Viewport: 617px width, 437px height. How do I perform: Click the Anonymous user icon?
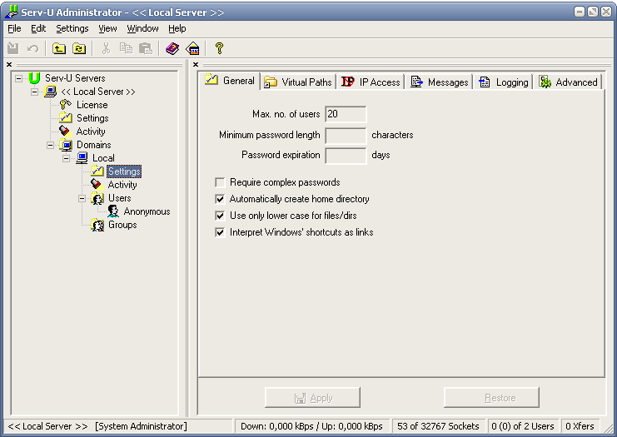click(x=113, y=211)
